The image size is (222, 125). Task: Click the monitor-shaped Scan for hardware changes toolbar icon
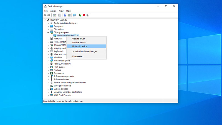pyautogui.click(x=74, y=15)
